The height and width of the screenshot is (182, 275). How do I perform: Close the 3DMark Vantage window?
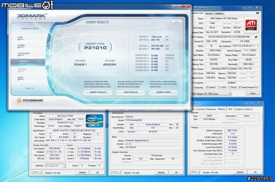point(186,6)
